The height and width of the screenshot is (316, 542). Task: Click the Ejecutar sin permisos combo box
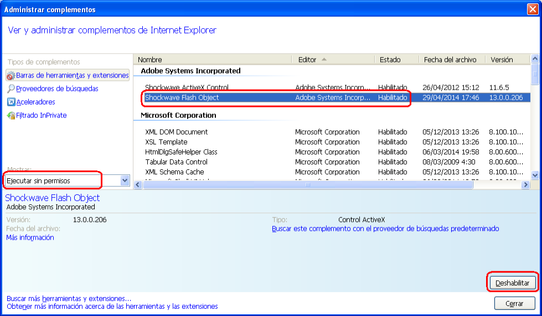click(67, 180)
